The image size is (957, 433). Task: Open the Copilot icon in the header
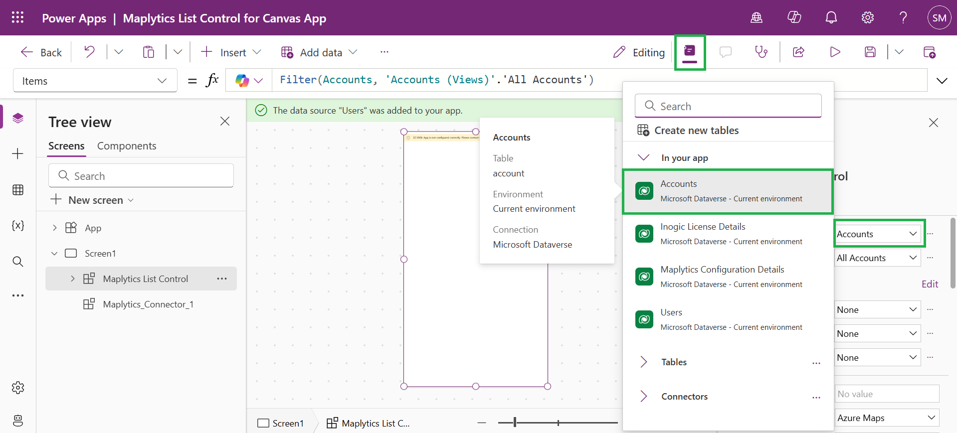[794, 17]
